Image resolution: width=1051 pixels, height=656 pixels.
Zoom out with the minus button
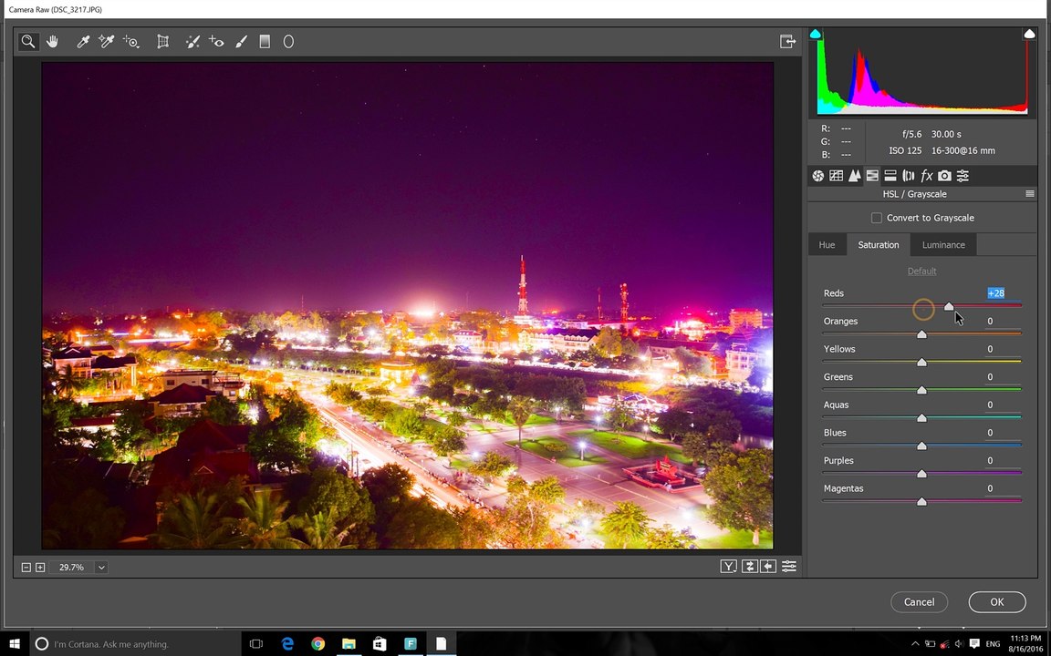pos(26,567)
